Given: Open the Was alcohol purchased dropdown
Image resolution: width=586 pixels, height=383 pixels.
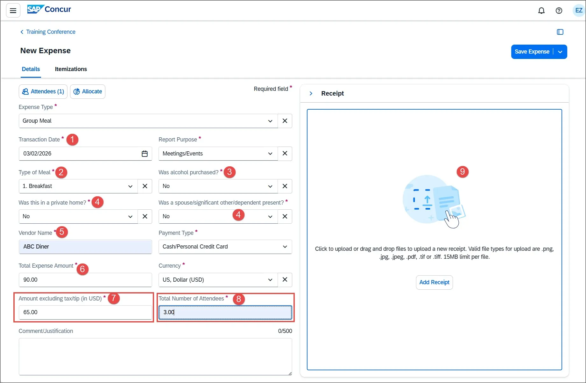Looking at the screenshot, I should coord(218,186).
